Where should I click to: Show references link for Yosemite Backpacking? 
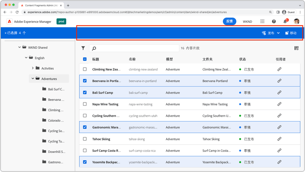click(279, 162)
